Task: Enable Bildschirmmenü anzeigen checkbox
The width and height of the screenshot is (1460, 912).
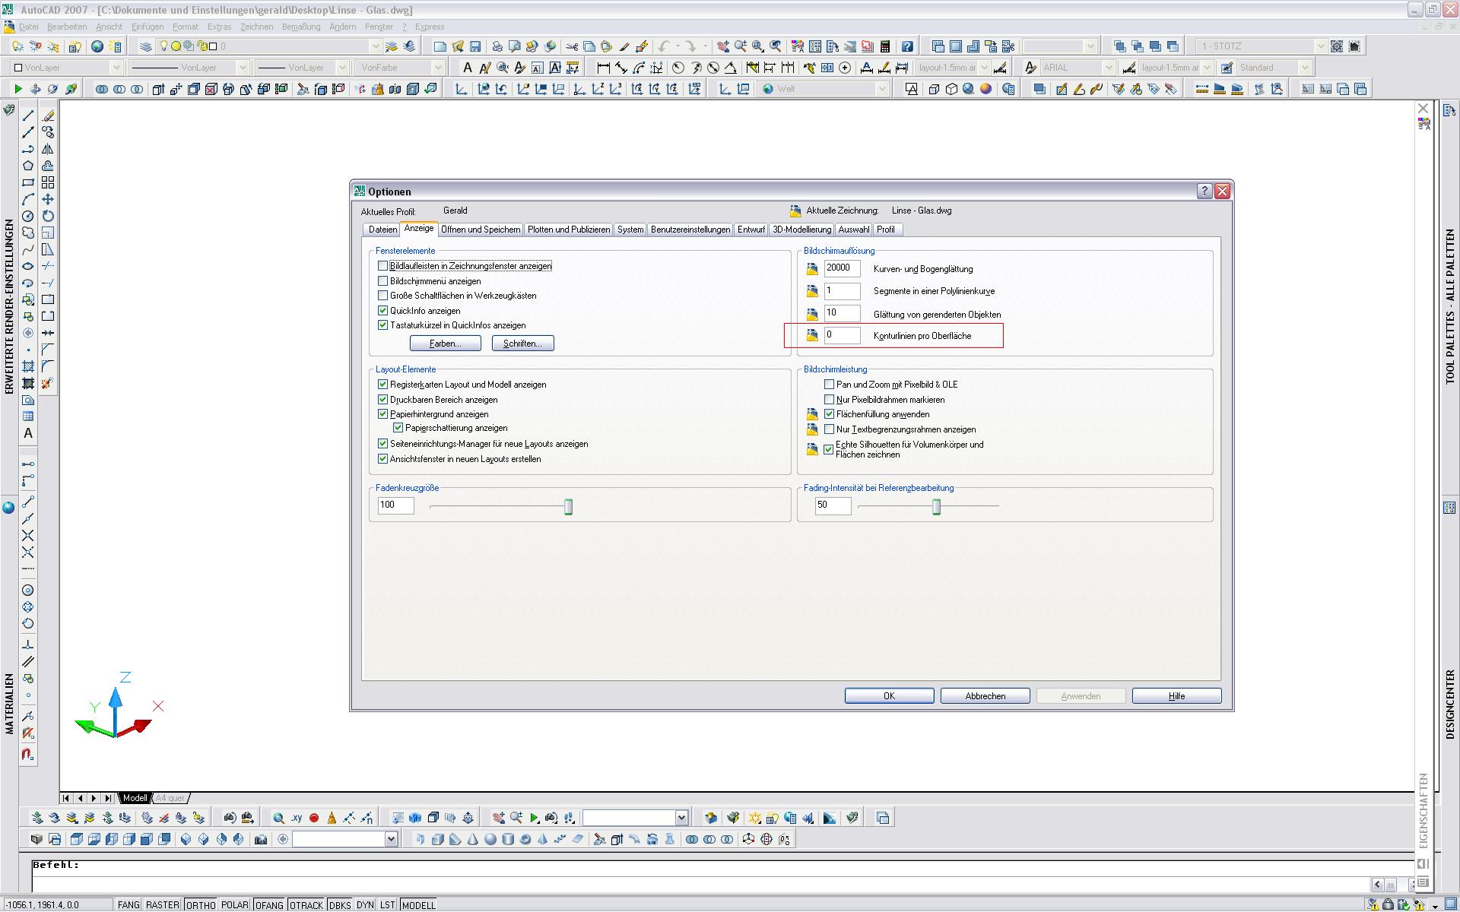Action: [x=383, y=281]
